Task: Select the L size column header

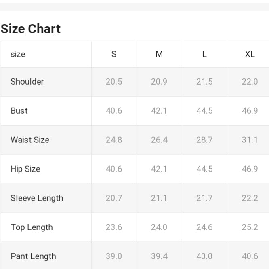Action: [x=204, y=54]
